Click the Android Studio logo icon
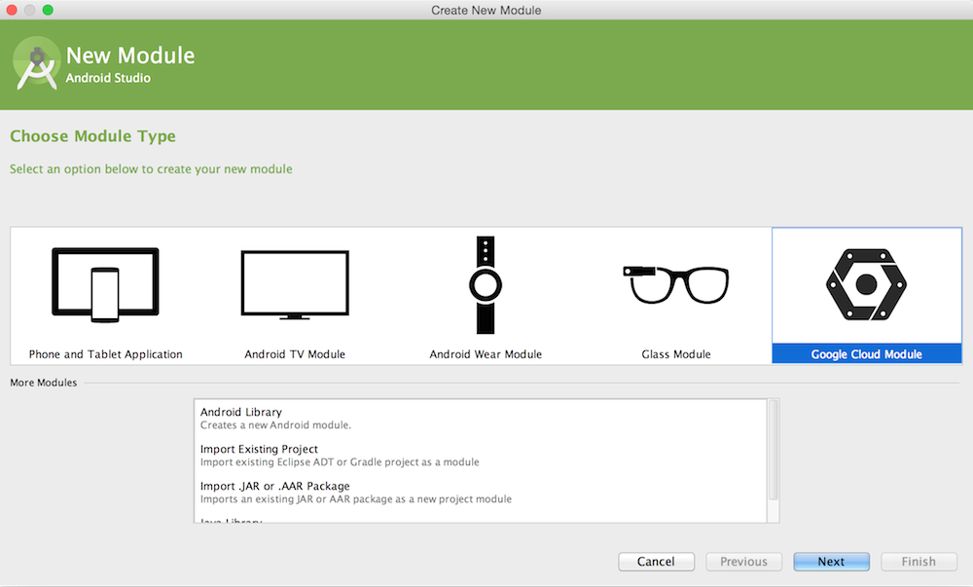 (x=37, y=64)
